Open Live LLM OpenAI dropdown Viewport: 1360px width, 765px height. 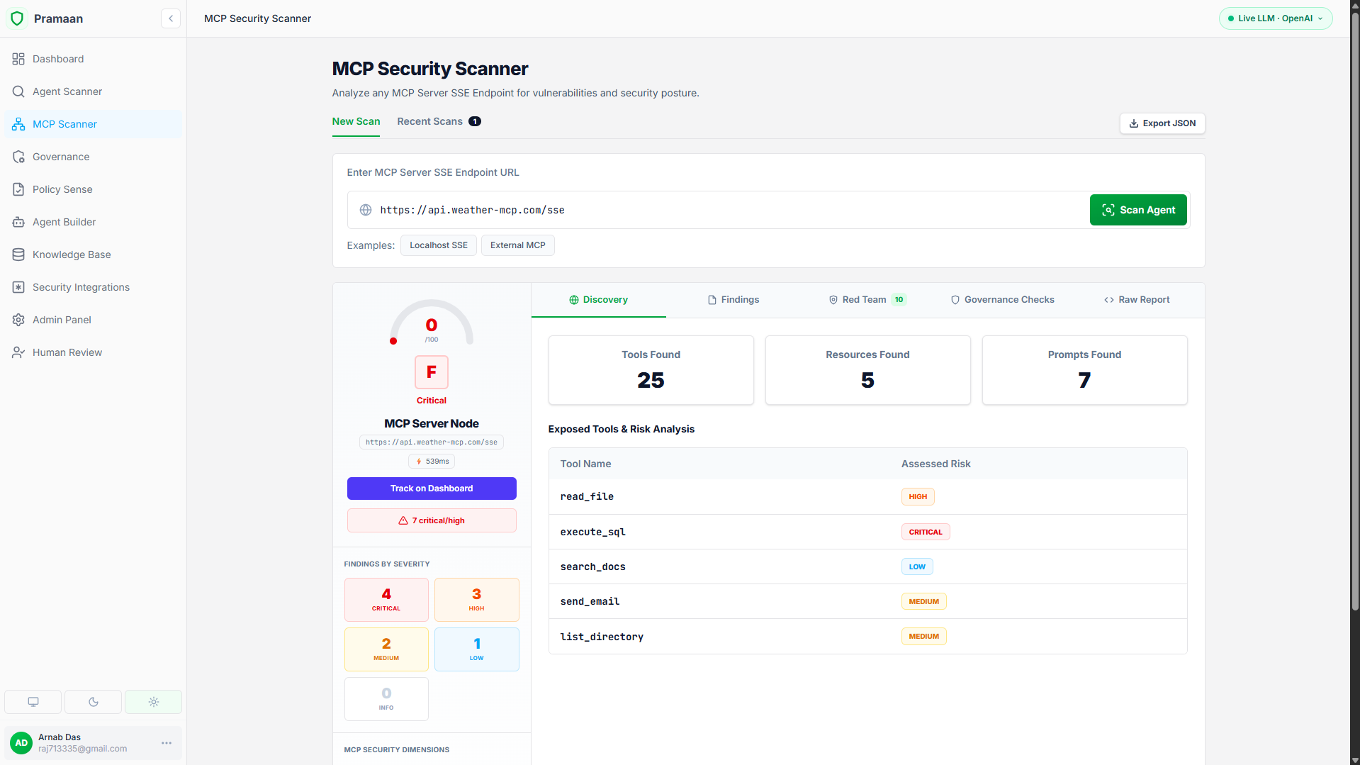point(1276,18)
